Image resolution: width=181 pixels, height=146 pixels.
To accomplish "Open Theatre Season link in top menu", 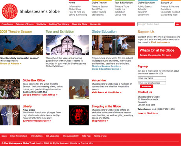I will click(x=100, y=6).
